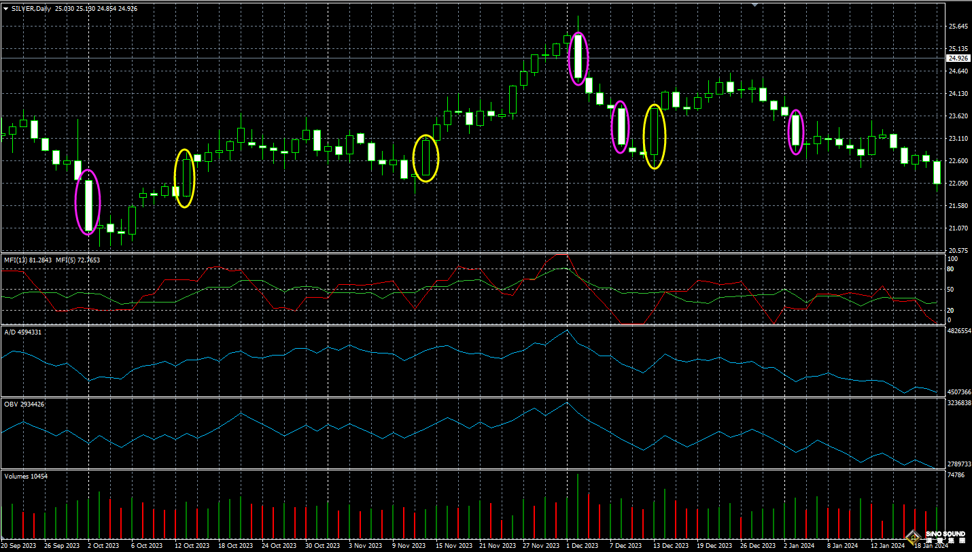Click the OHLC values 25.030 25.190 24.854 24.926
This screenshot has width=972, height=552.
pyautogui.click(x=97, y=9)
